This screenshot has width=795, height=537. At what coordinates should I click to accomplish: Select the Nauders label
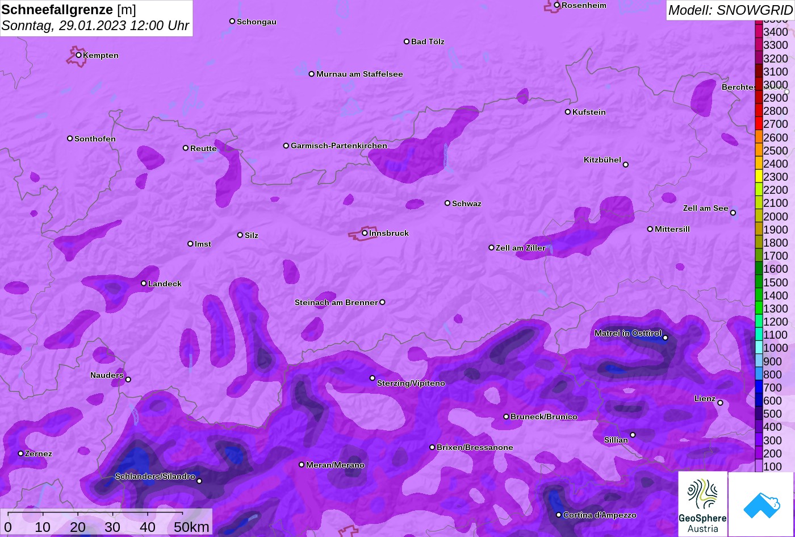[x=107, y=375]
